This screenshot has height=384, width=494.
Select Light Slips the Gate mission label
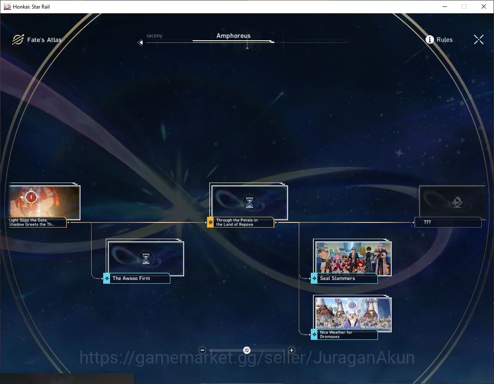tap(37, 222)
